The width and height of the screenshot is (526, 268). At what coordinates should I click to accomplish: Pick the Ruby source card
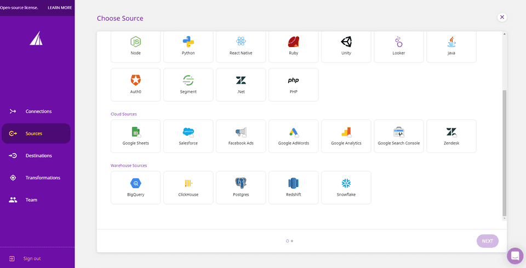click(x=294, y=46)
